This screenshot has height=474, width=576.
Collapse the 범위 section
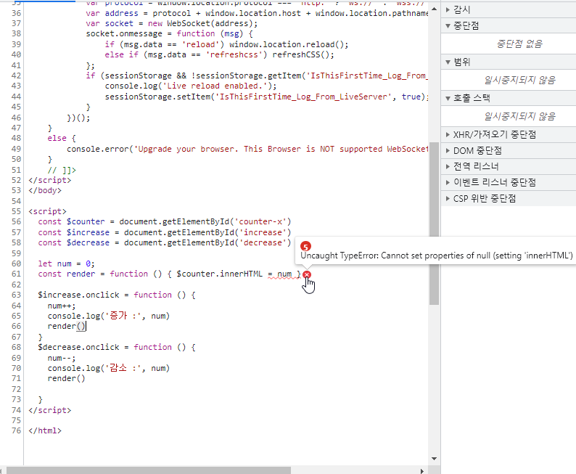coord(448,62)
